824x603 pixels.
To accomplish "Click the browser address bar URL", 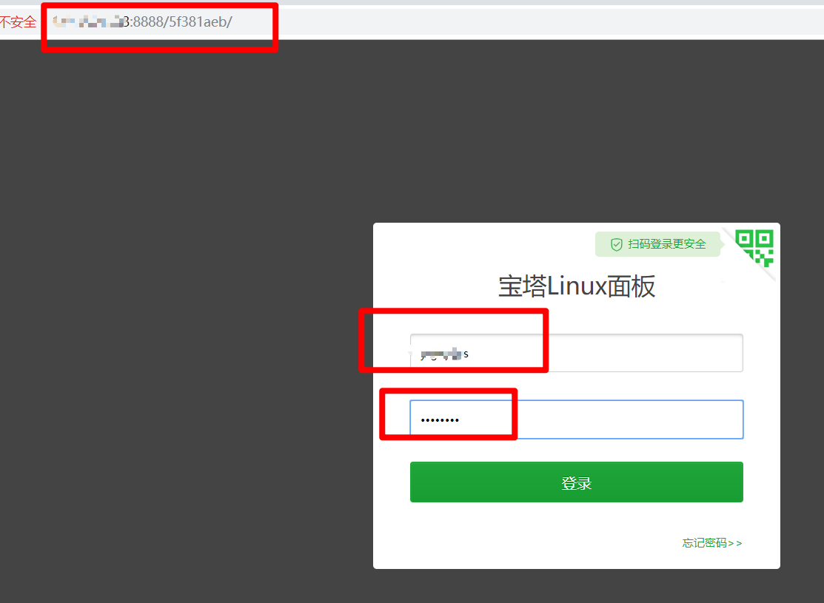I will click(x=142, y=22).
